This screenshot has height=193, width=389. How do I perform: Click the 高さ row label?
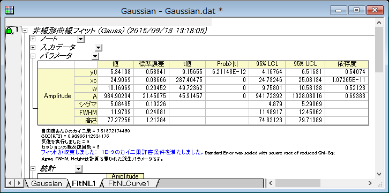tap(86, 121)
